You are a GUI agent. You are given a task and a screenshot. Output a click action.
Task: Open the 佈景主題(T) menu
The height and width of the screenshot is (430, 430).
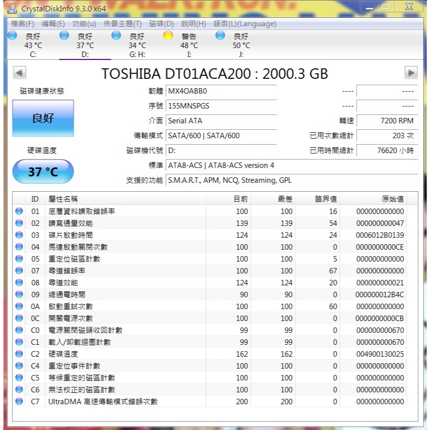coord(122,24)
